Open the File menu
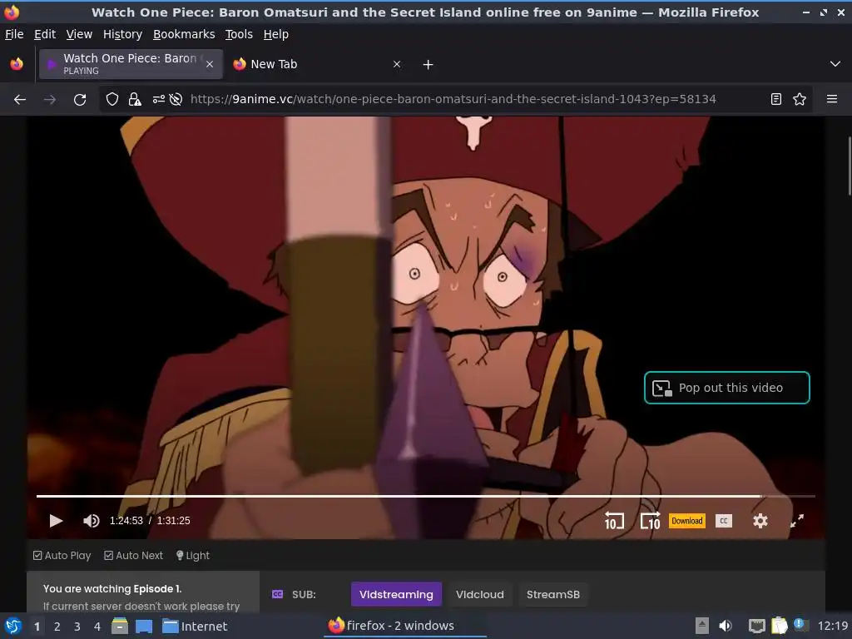The width and height of the screenshot is (852, 639). tap(14, 34)
